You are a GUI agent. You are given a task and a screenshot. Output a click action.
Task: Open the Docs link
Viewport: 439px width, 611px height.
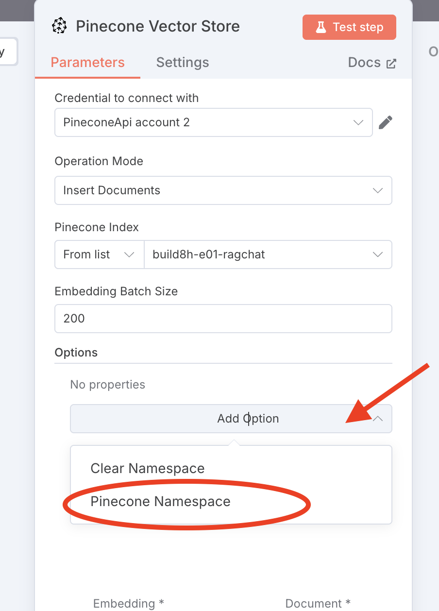tap(364, 63)
